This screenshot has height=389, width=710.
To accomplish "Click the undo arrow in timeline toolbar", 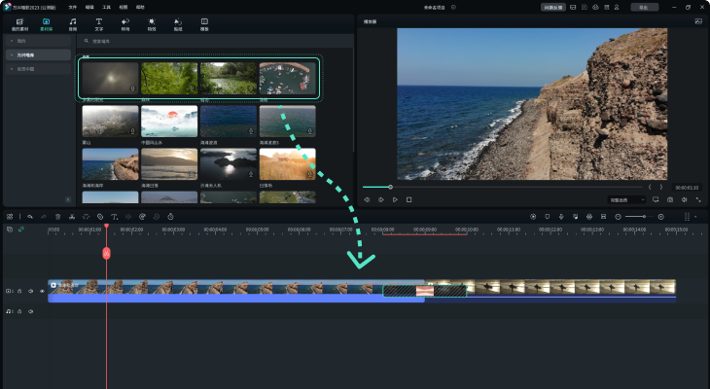I will click(x=30, y=216).
